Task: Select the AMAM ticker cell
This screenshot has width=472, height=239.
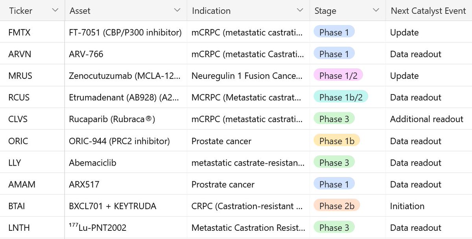Action: point(32,184)
